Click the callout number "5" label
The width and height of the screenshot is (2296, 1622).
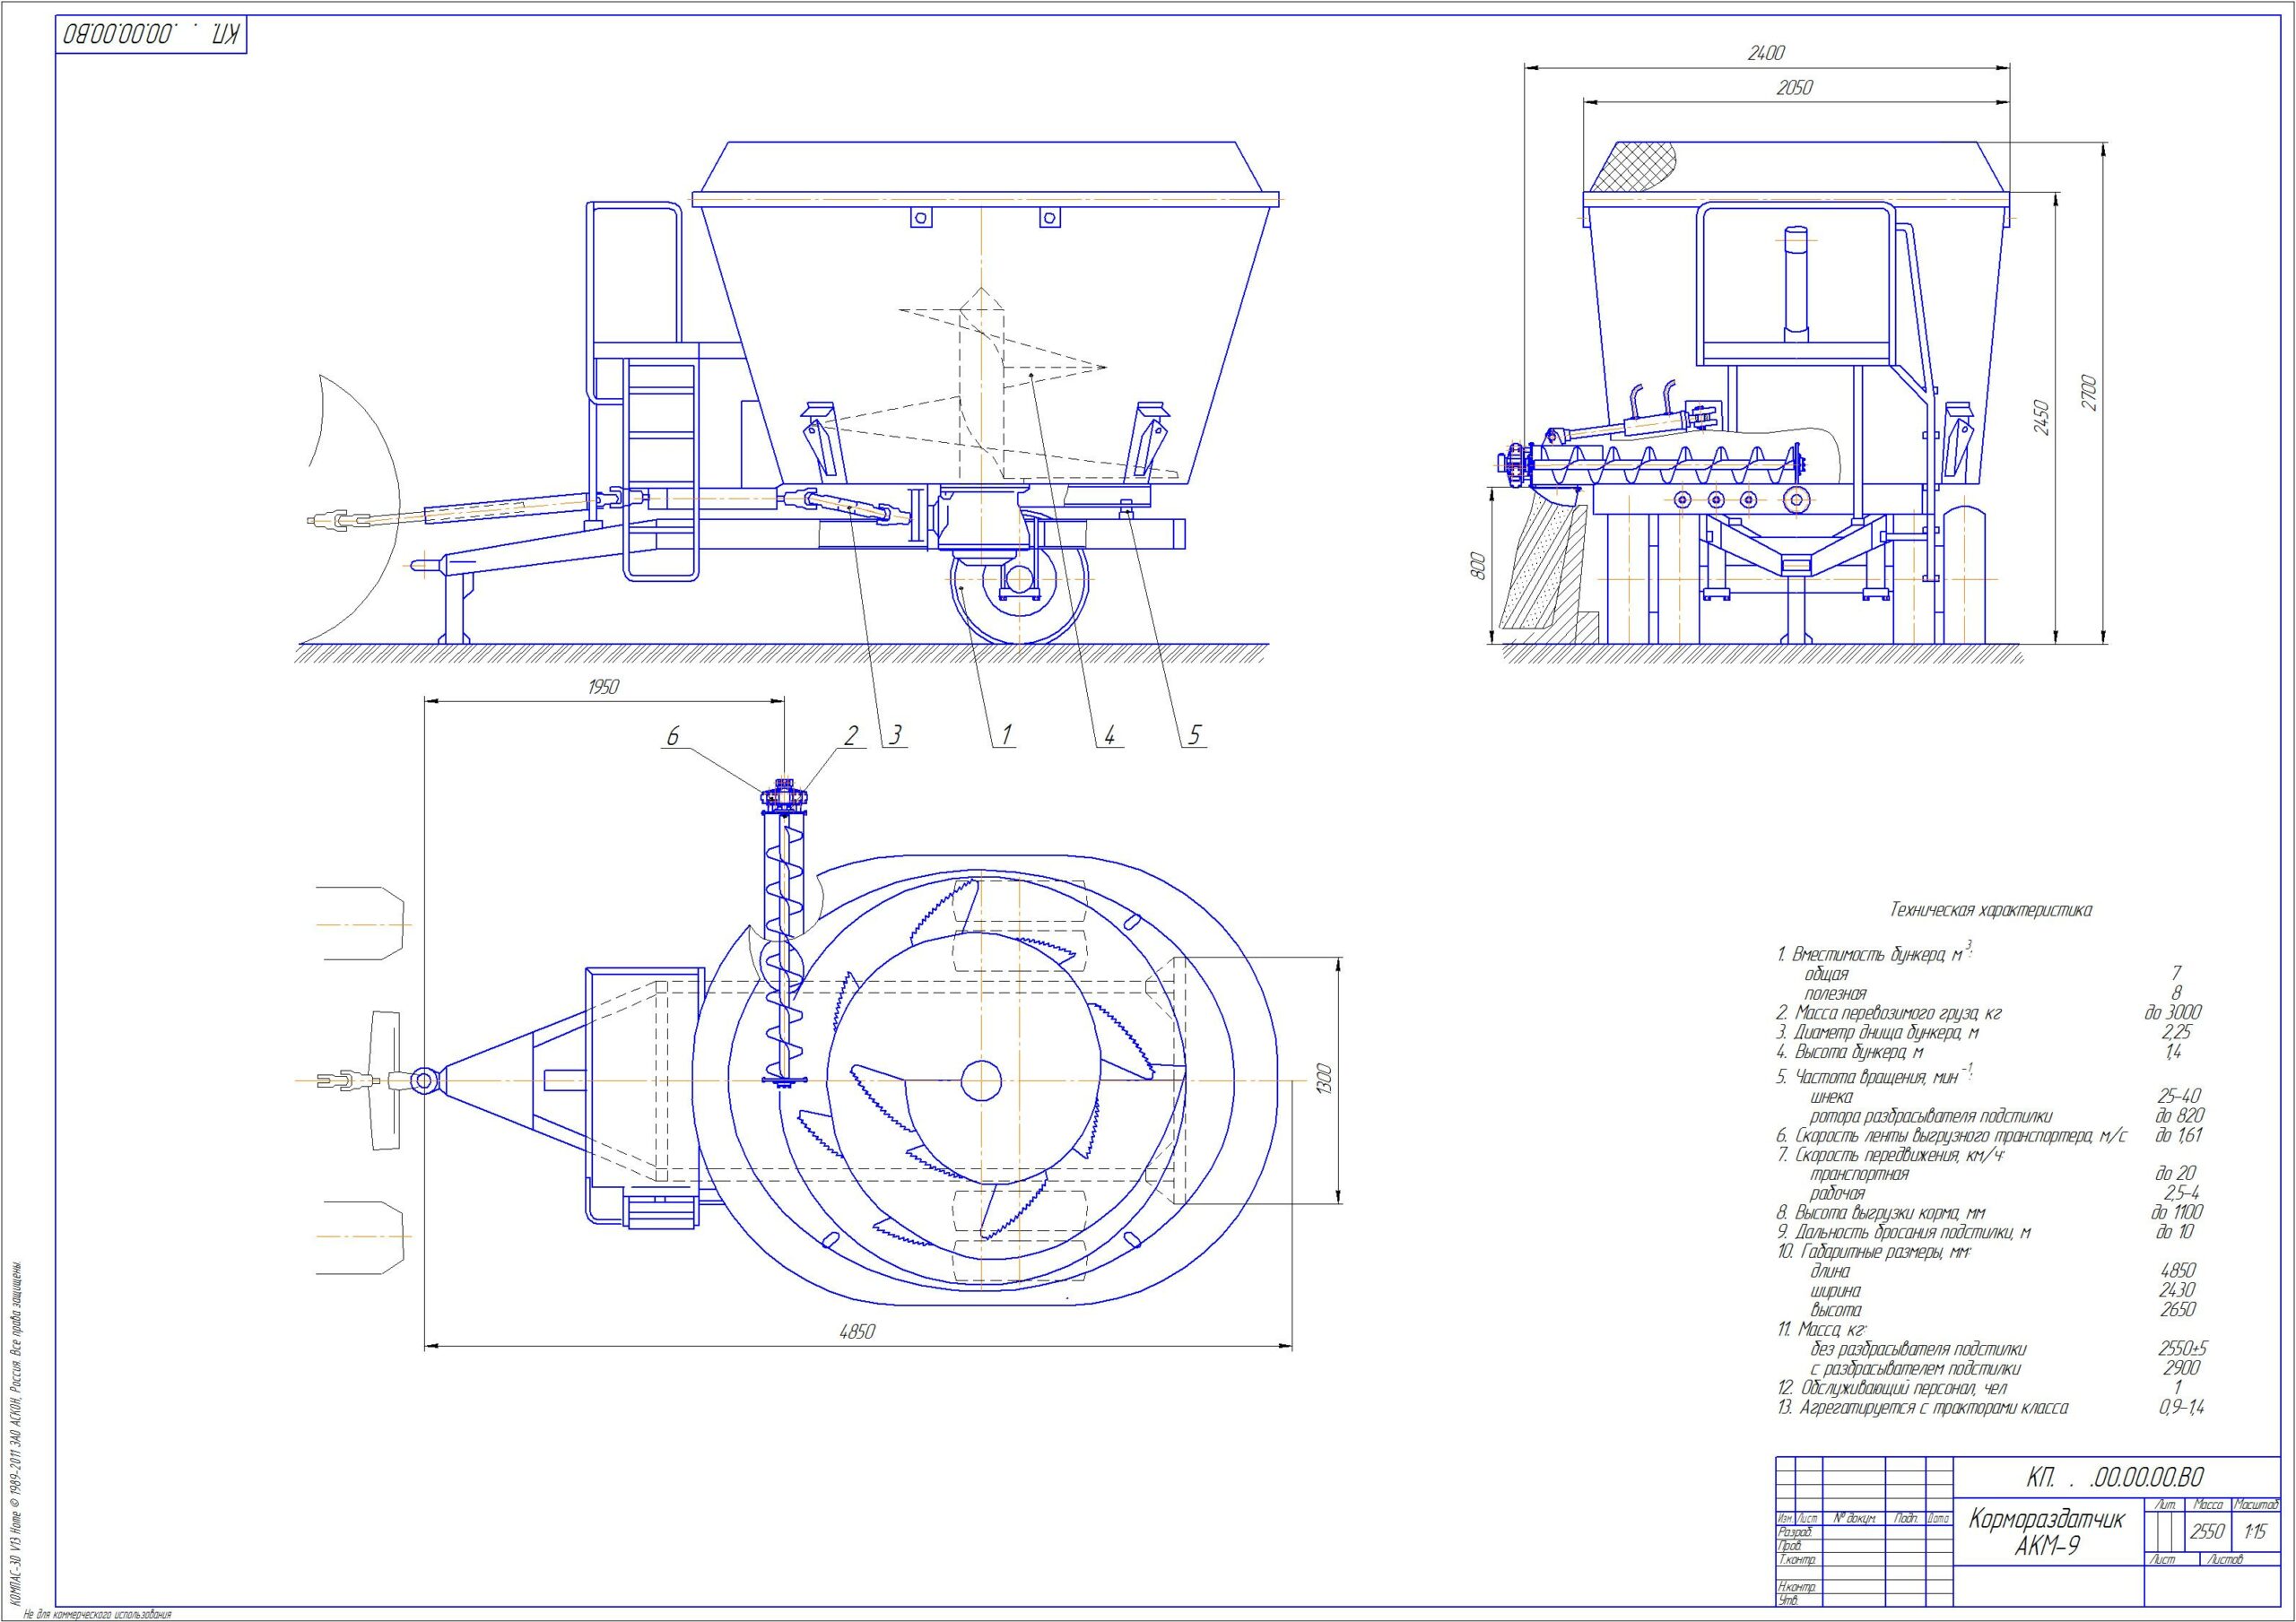pos(1194,737)
